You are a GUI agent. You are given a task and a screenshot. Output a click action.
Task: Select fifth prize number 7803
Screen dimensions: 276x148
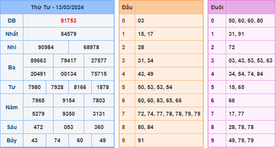[x=99, y=100]
